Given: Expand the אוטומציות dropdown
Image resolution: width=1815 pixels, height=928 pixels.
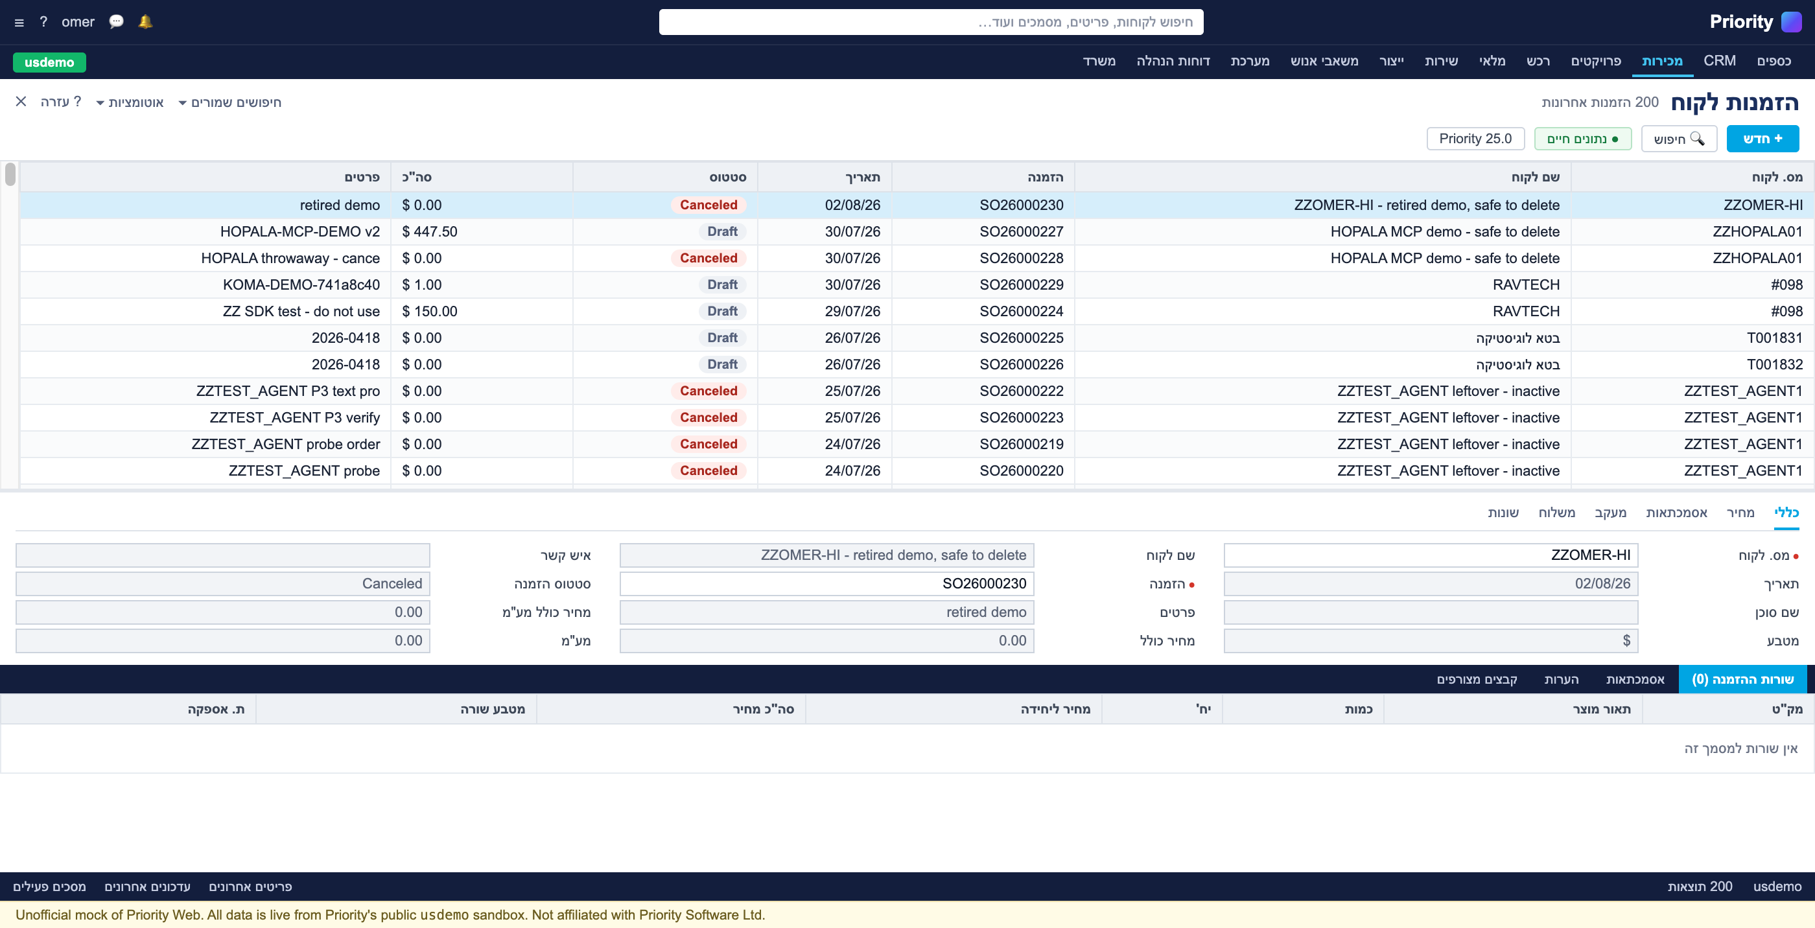Looking at the screenshot, I should (130, 102).
